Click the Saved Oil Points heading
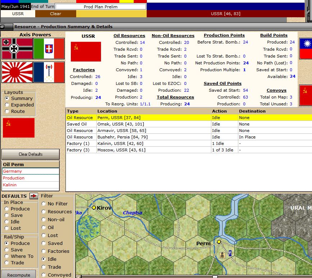The image size is (312, 278). [x=222, y=83]
